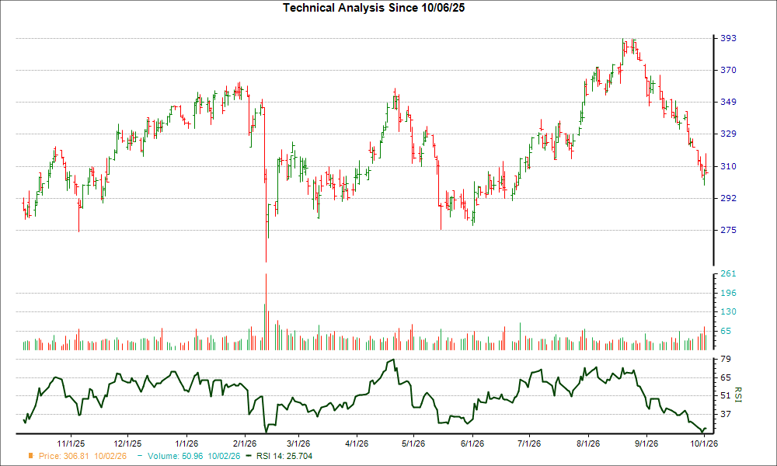Select the 349 price axis label
Screen dimensions: 777x466
(728, 102)
